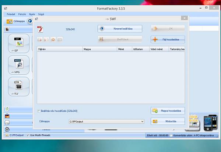Click the Kimenet beállítása button

click(120, 29)
